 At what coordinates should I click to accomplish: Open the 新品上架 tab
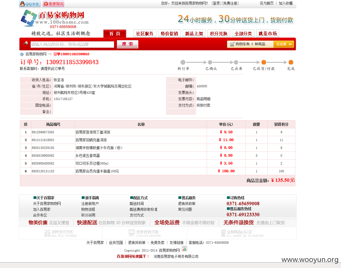(194, 34)
